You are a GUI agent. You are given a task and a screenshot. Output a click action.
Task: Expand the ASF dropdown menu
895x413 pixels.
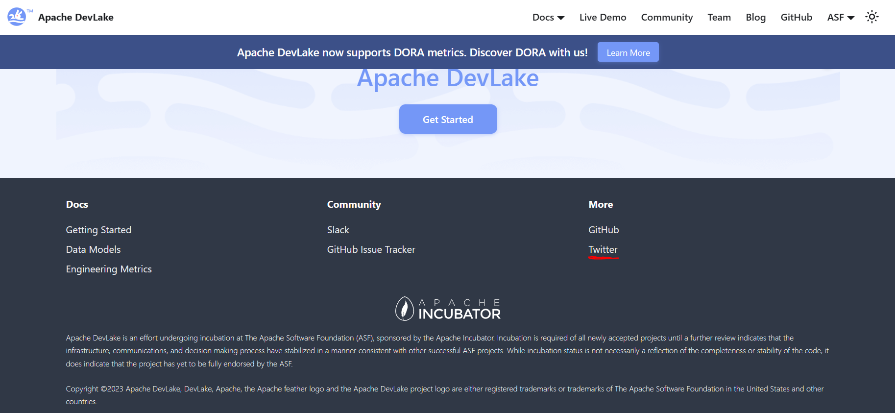click(x=841, y=17)
